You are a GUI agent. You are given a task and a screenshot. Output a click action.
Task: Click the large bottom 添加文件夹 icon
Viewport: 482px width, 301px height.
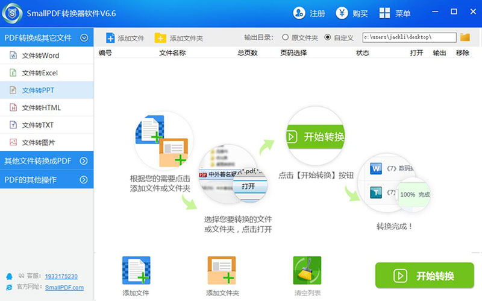tap(222, 270)
